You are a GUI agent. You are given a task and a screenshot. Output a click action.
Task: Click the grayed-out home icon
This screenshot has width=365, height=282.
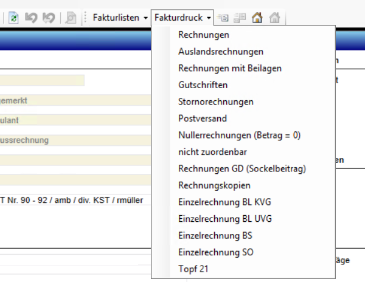click(275, 18)
